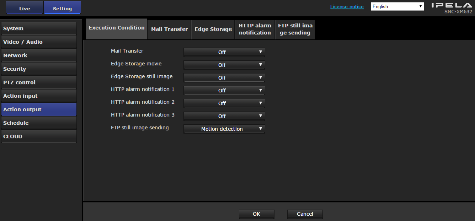The height and width of the screenshot is (221, 475).
Task: Open the CLOUD settings menu
Action: [39, 136]
